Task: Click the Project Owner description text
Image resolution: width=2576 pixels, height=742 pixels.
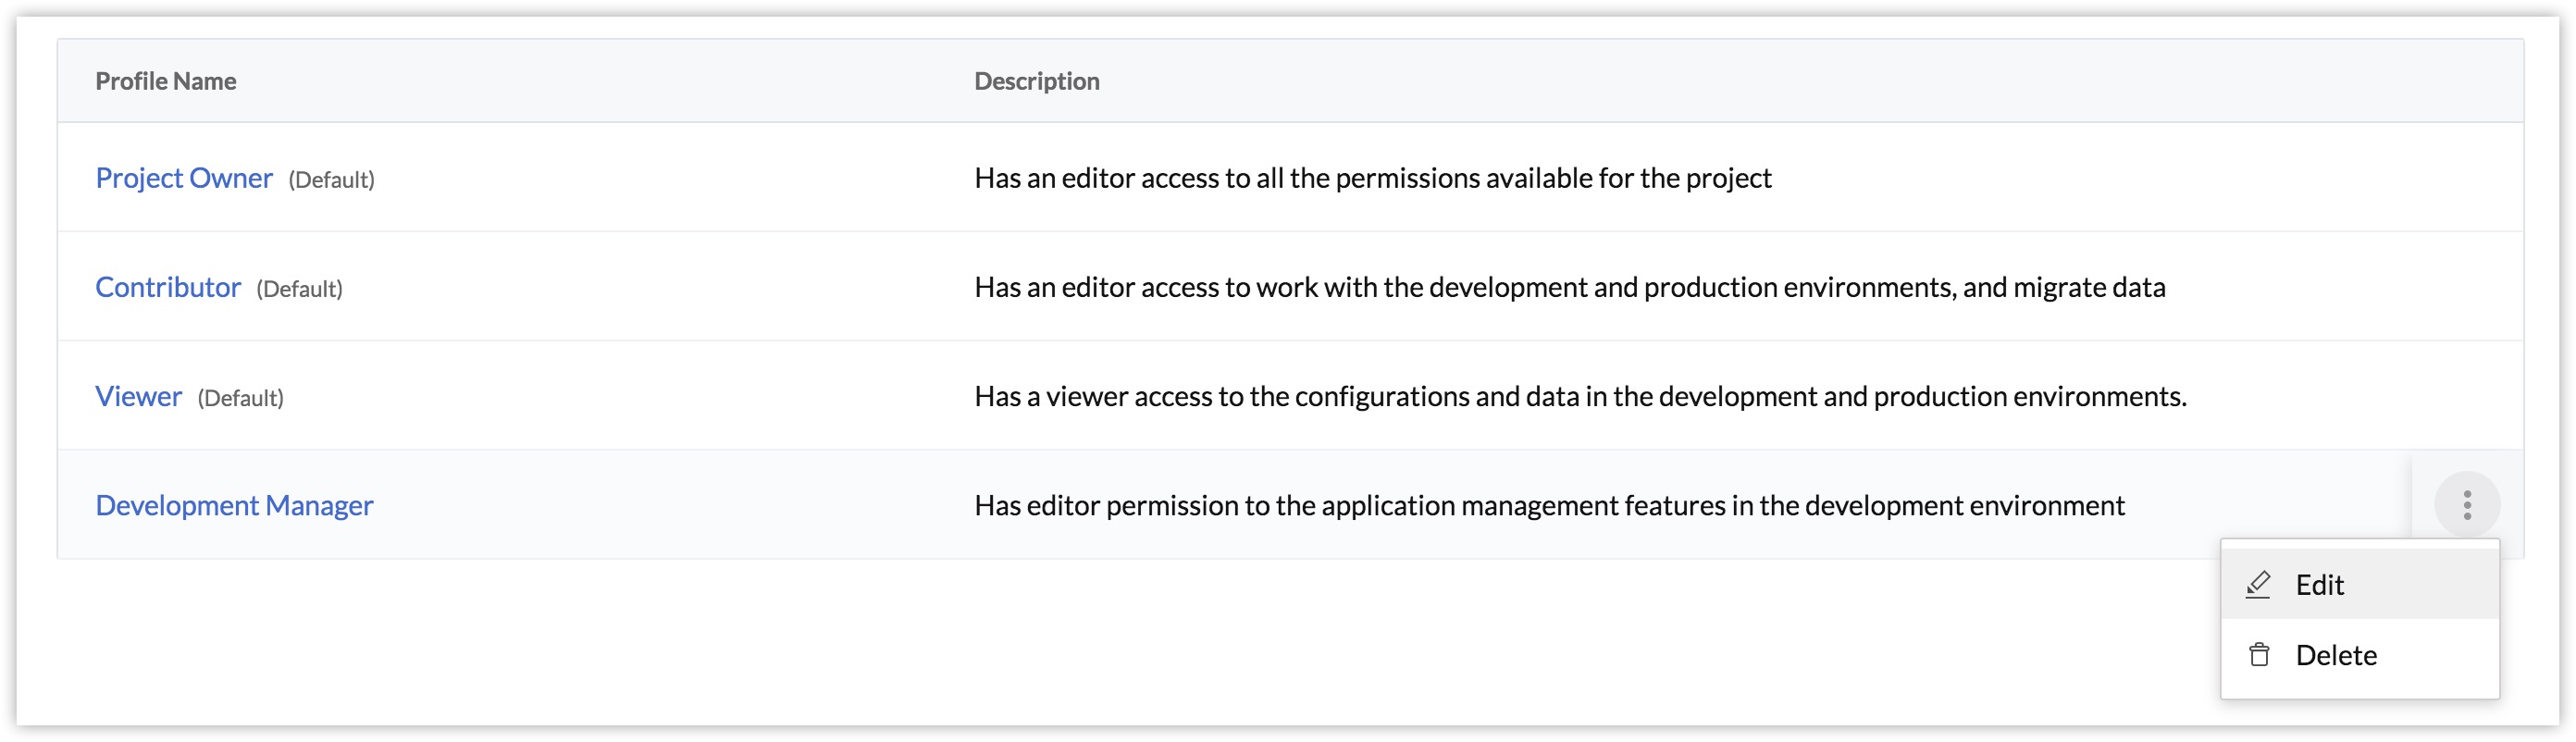Action: pos(1372,178)
